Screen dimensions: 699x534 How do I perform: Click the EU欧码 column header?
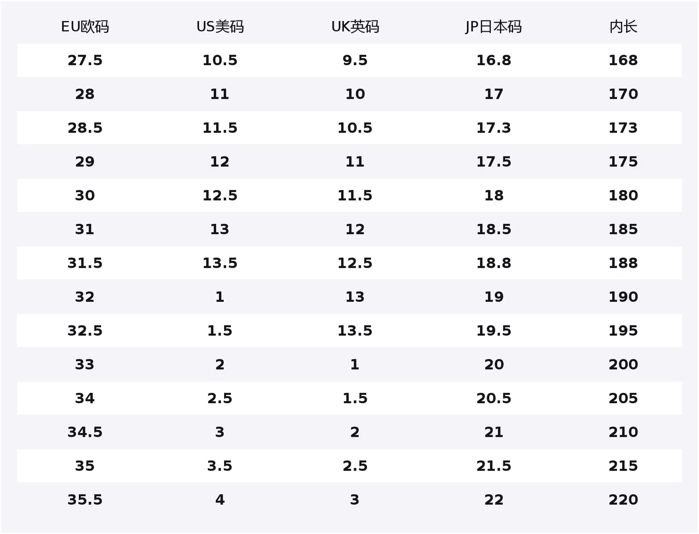click(85, 27)
